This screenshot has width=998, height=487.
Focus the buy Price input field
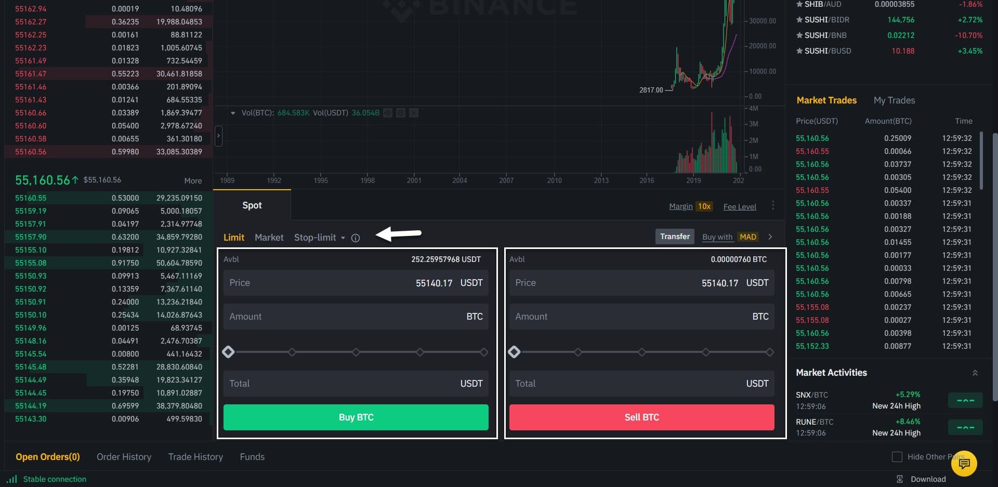click(356, 283)
